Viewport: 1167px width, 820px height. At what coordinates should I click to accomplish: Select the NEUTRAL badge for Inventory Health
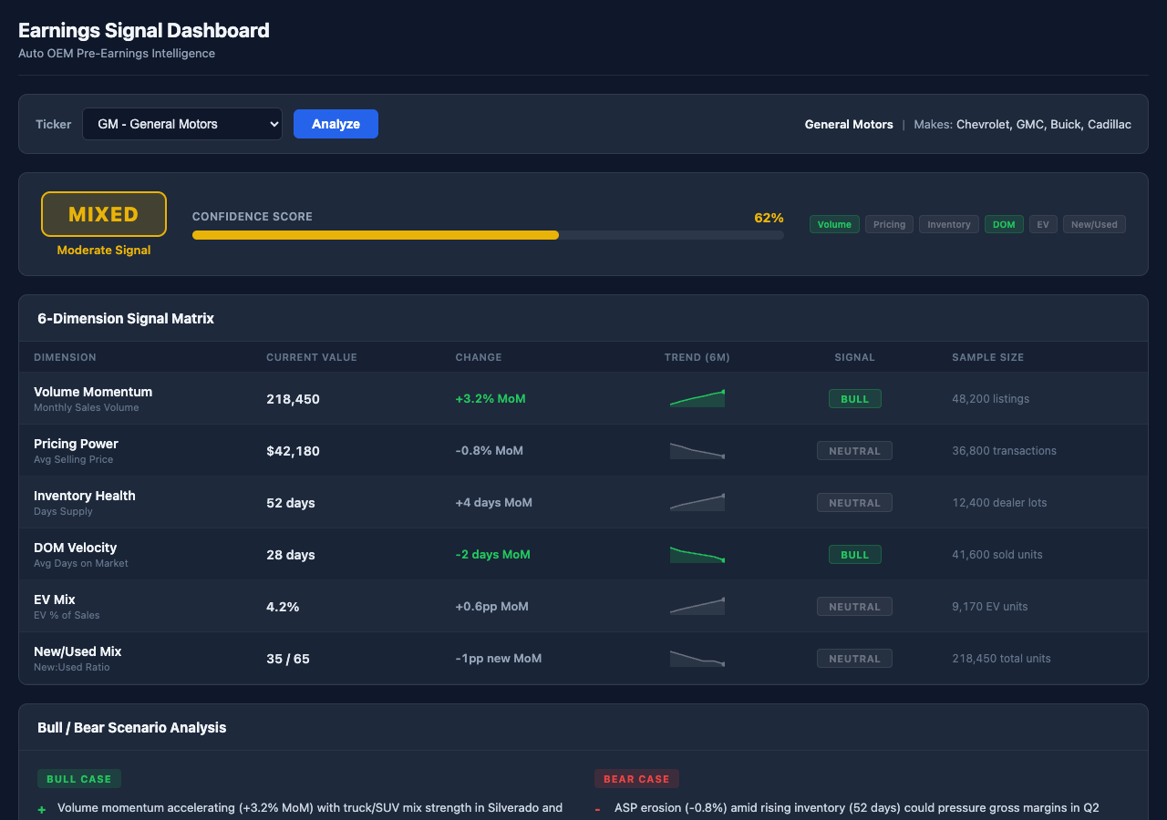click(x=854, y=502)
